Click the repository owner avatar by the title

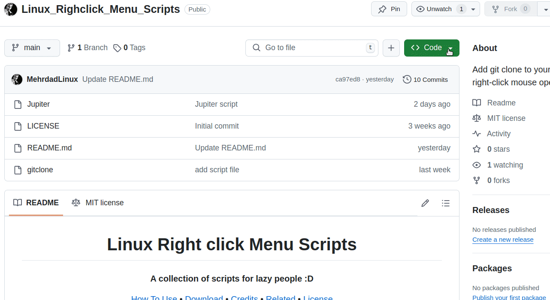11,9
